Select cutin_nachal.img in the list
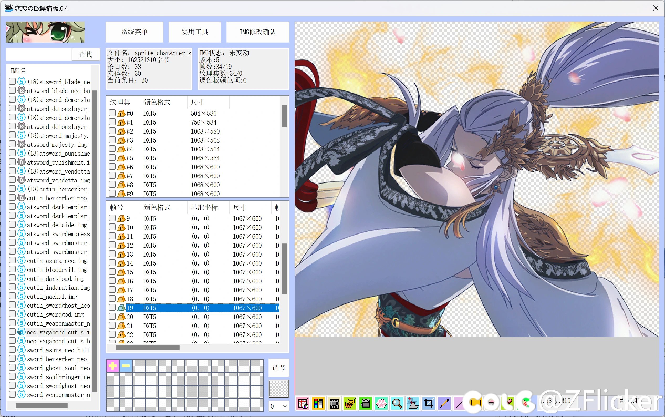 [x=52, y=297]
